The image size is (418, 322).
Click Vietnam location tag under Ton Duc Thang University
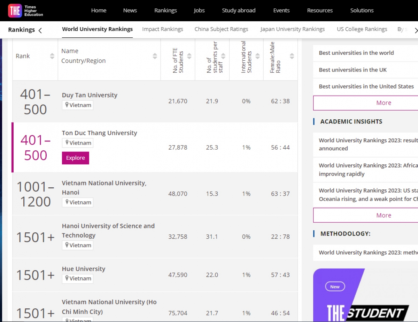click(x=78, y=143)
